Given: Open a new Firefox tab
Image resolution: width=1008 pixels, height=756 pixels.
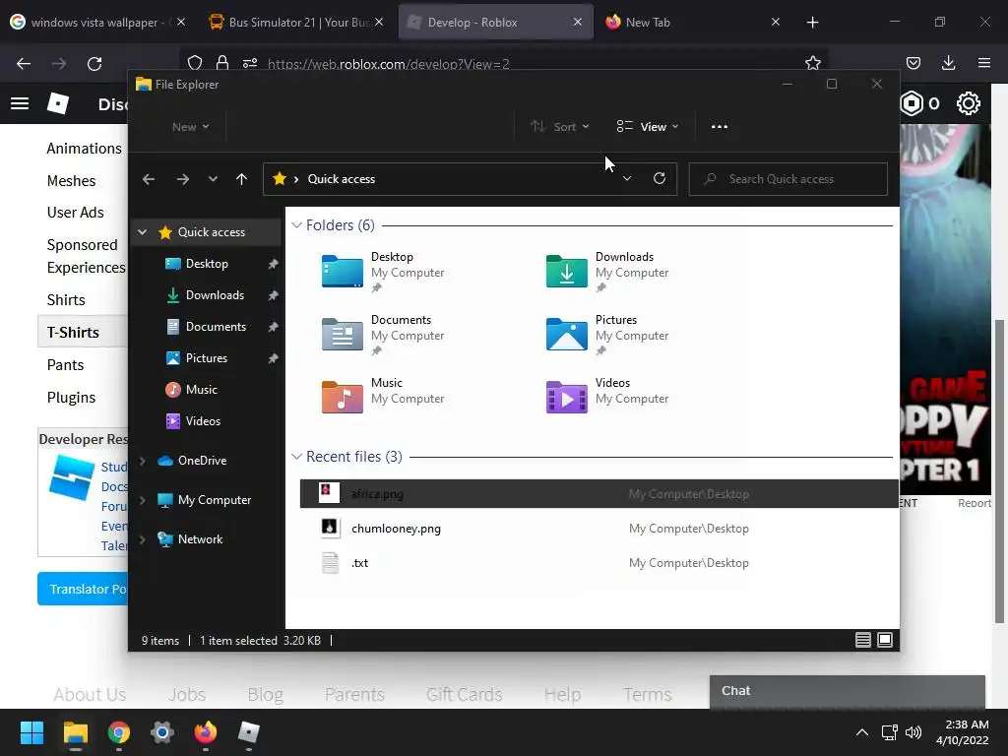Looking at the screenshot, I should [x=812, y=23].
